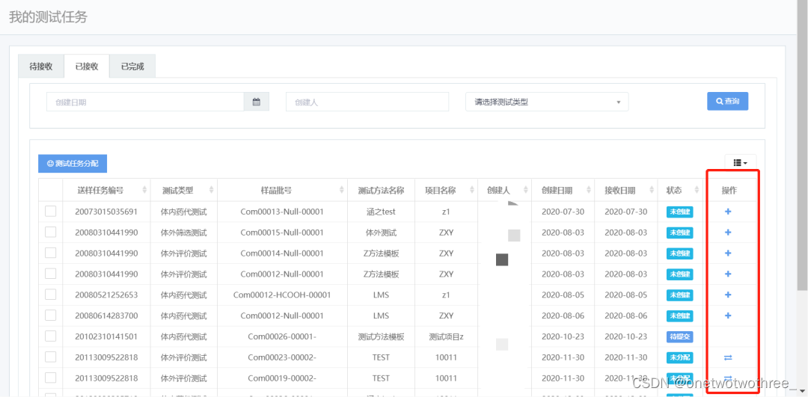
Task: Sort by the 送样任务编号 column arrows
Action: tap(145, 190)
